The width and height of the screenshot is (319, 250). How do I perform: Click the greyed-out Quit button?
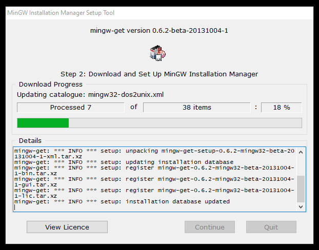[271, 227]
